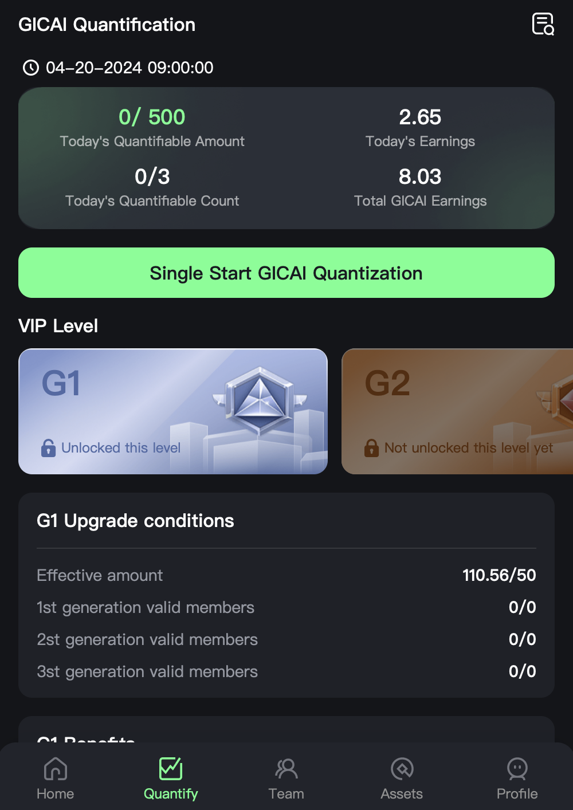Viewport: 573px width, 810px height.
Task: Click Today's Earnings 2.65 value
Action: 420,117
